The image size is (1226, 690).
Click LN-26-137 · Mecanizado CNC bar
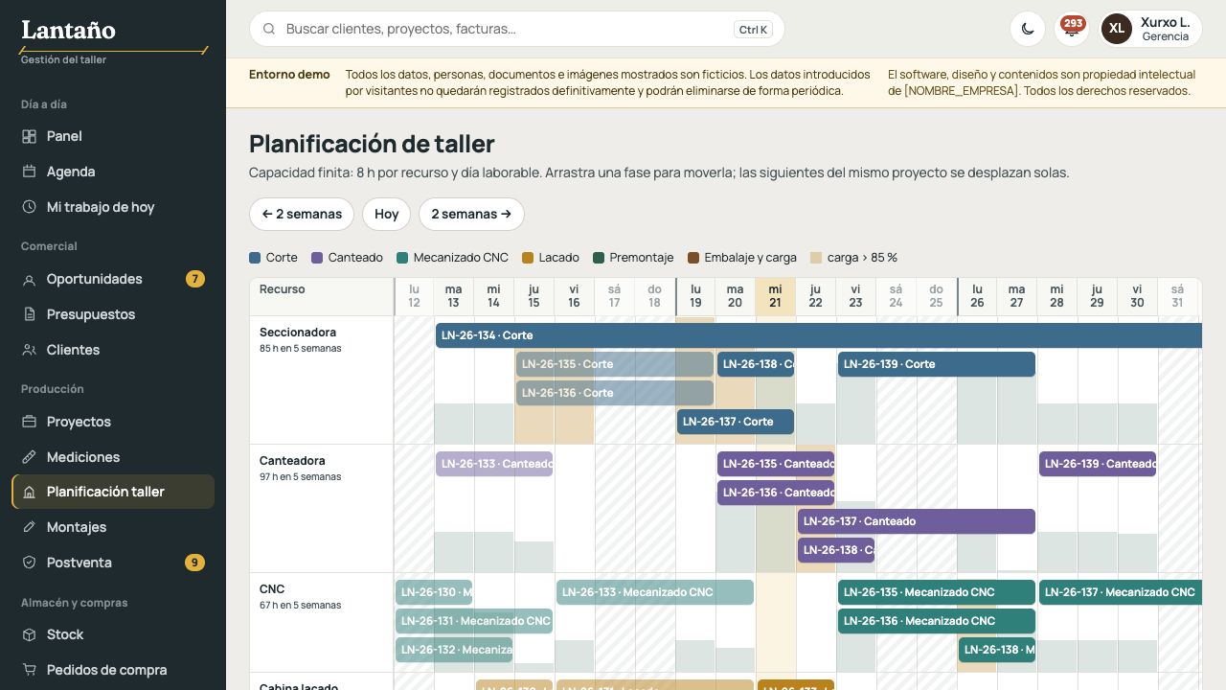pos(1121,592)
